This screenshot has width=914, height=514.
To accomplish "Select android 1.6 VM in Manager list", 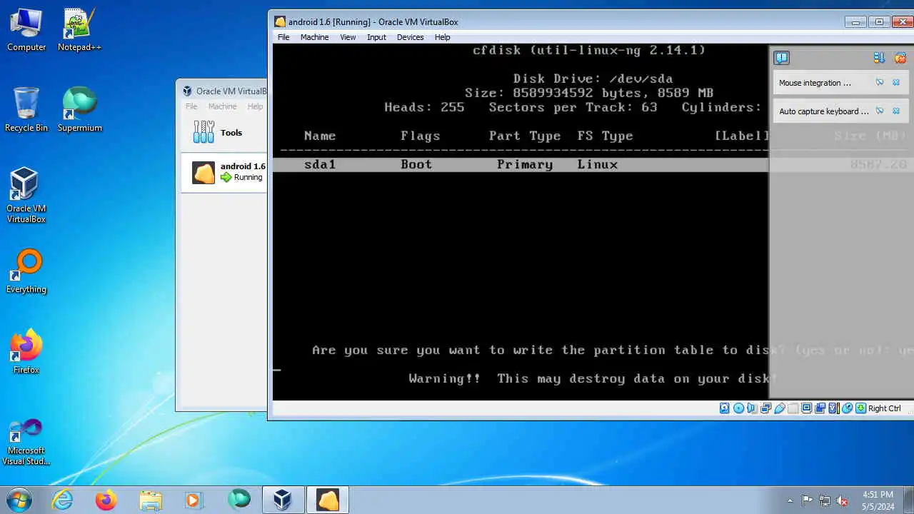I will tap(224, 172).
